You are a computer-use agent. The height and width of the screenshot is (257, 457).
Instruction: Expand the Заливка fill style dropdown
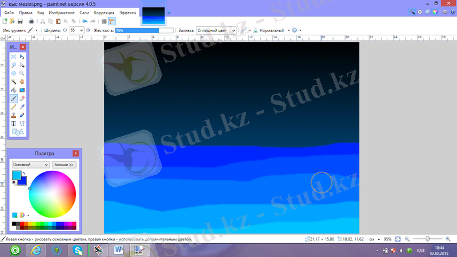point(234,30)
